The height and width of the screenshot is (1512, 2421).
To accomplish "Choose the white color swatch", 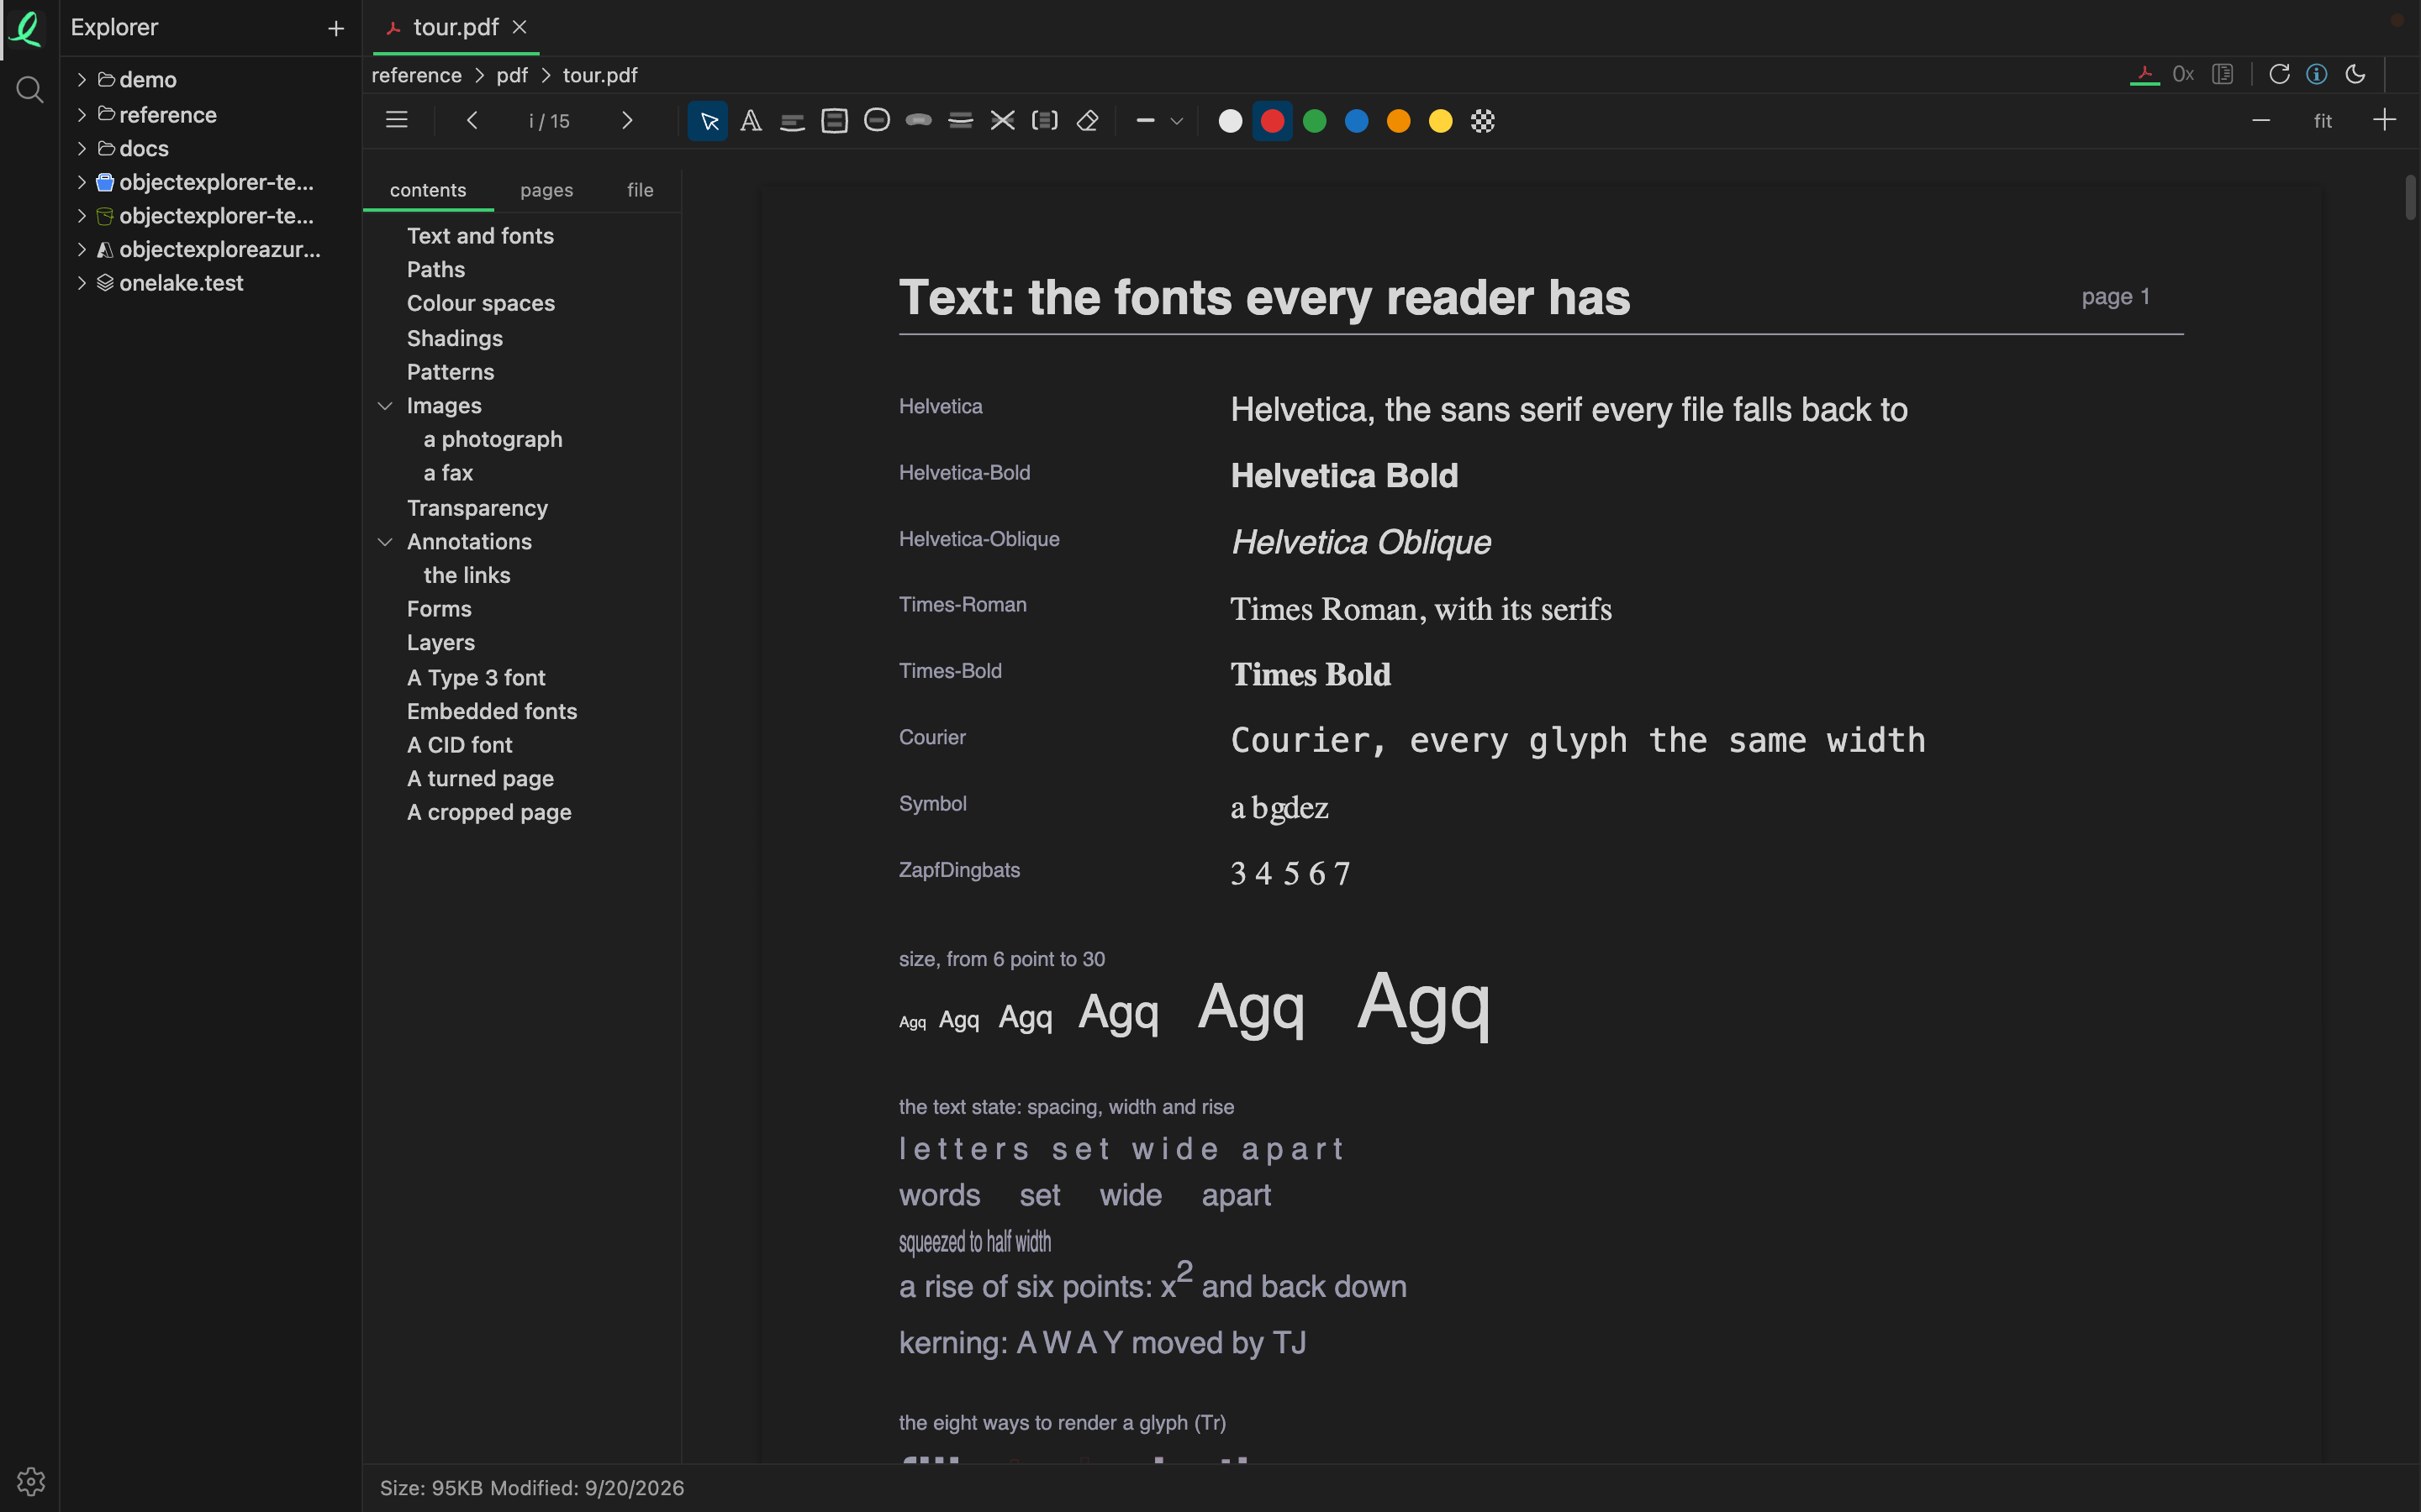I will click(x=1231, y=121).
